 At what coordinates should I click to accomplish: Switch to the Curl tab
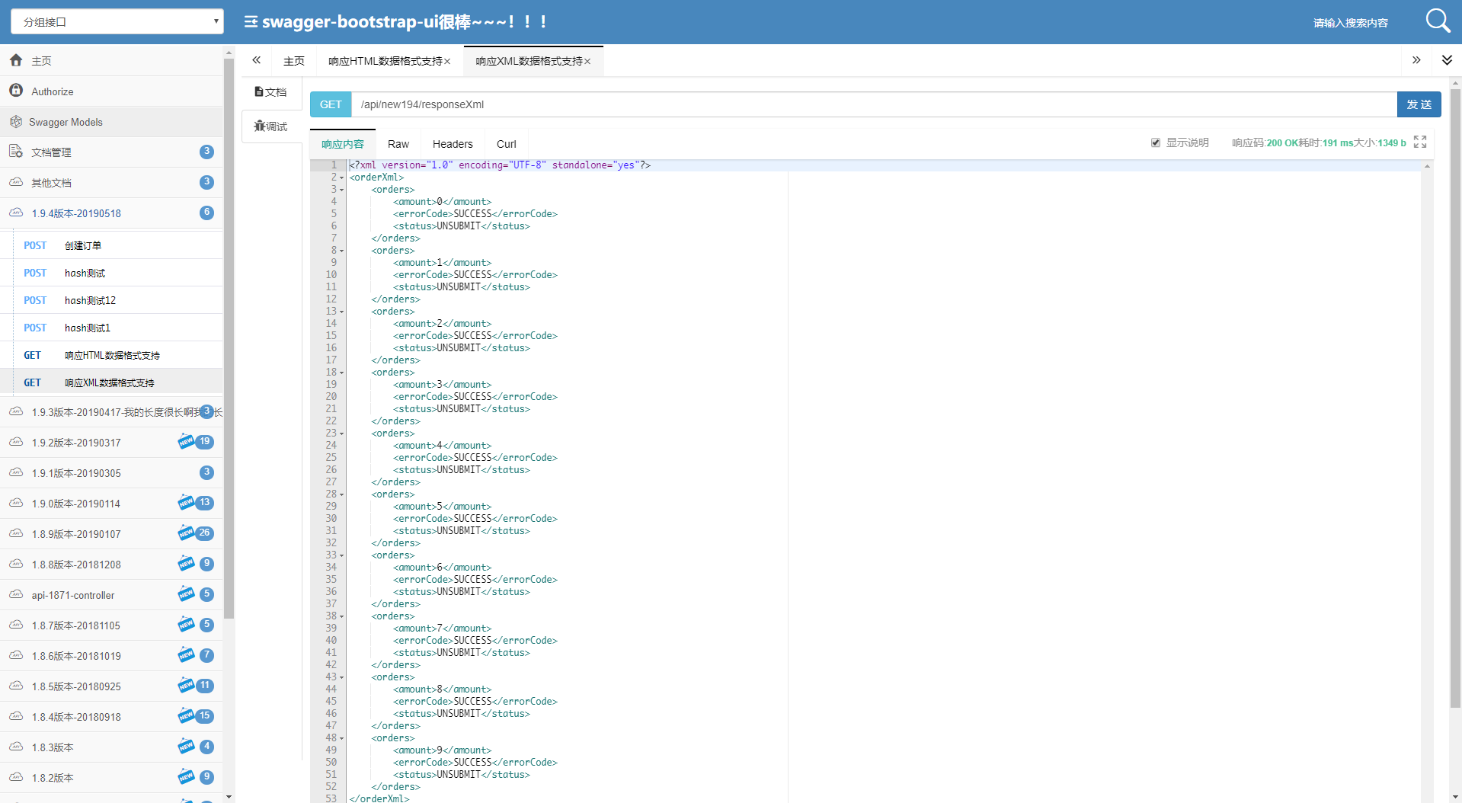(507, 144)
